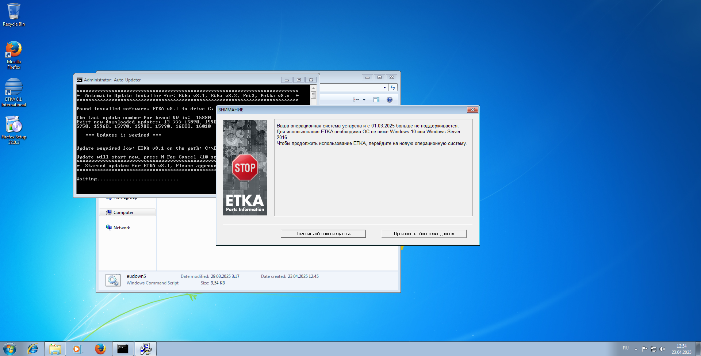Switch to the command prompt taskbar button
The image size is (701, 356).
click(x=123, y=349)
